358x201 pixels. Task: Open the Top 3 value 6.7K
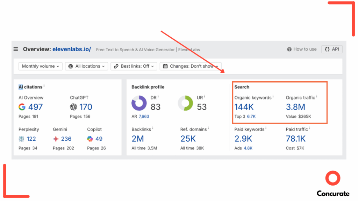pos(251,117)
